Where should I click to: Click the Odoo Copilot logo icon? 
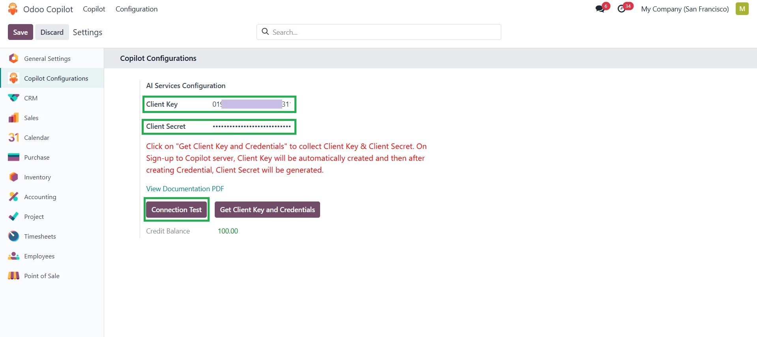point(13,9)
